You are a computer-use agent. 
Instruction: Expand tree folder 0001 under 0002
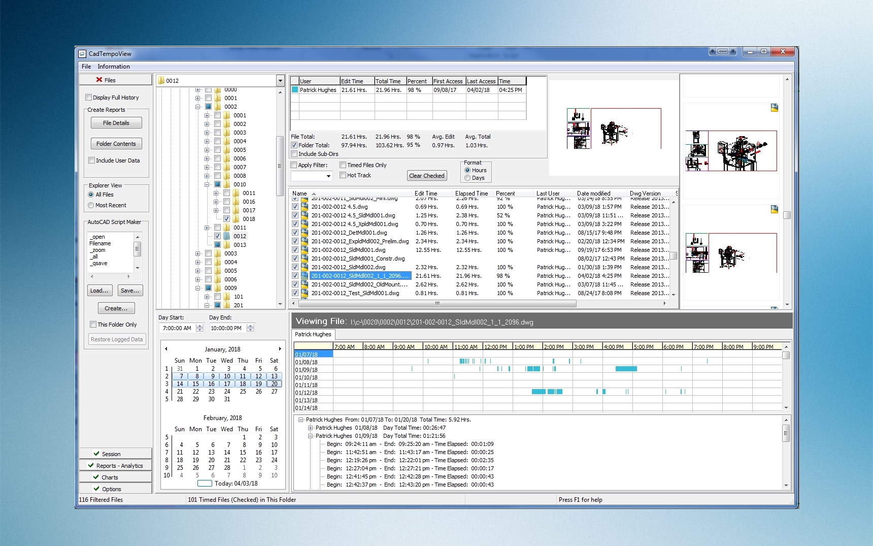[x=207, y=115]
